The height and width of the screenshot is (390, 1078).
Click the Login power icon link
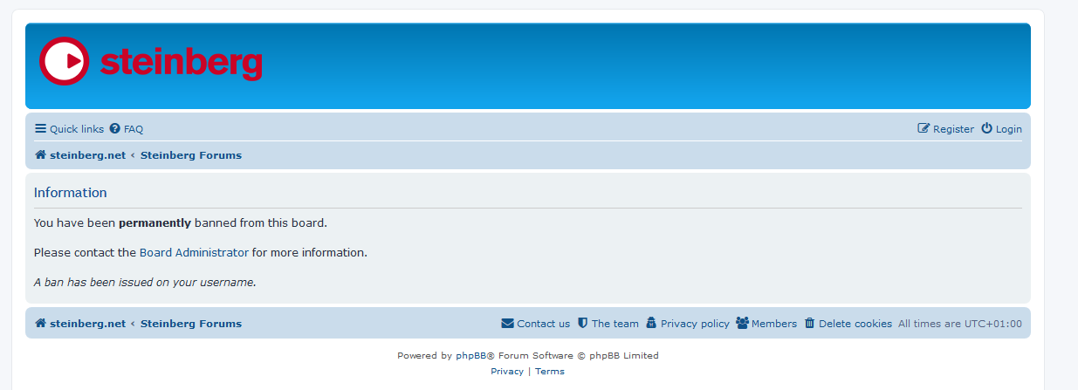click(x=1001, y=129)
